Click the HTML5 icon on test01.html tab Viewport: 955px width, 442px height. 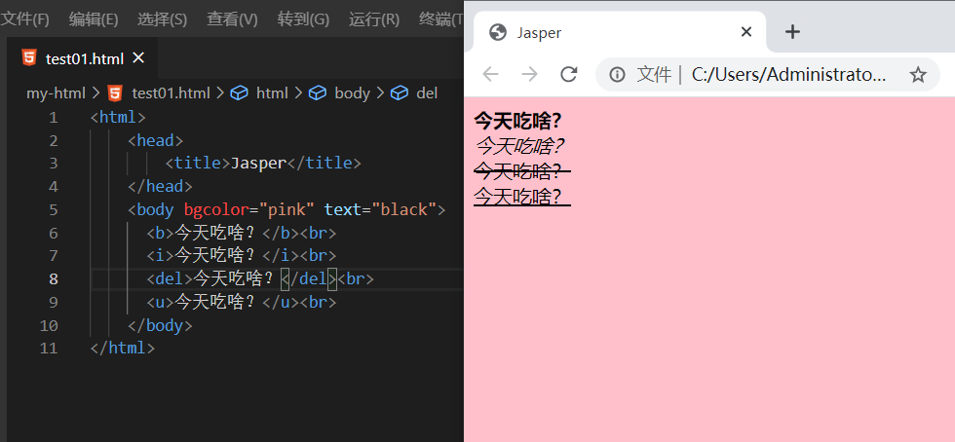[x=29, y=58]
